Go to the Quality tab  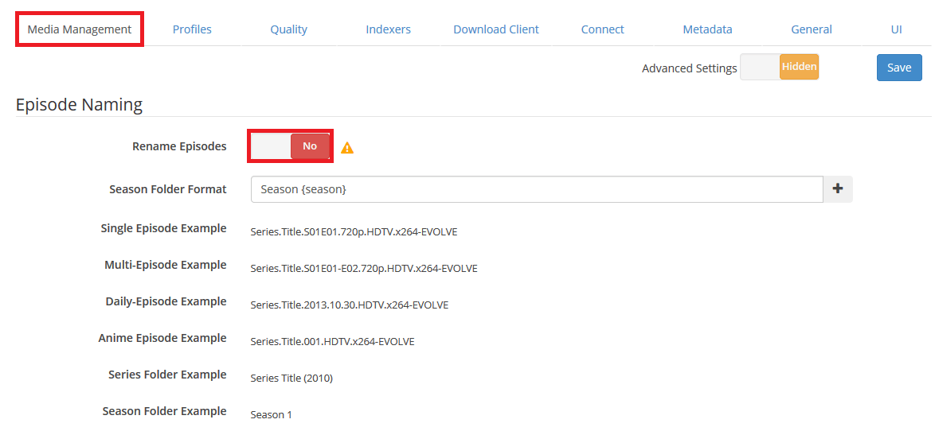click(x=288, y=29)
